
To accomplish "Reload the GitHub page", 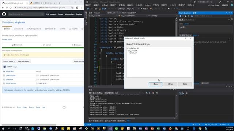I will [x=11, y=8].
